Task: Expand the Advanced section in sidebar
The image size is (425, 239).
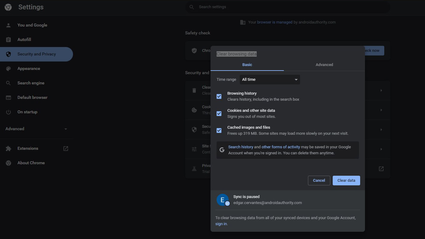Action: [36, 129]
